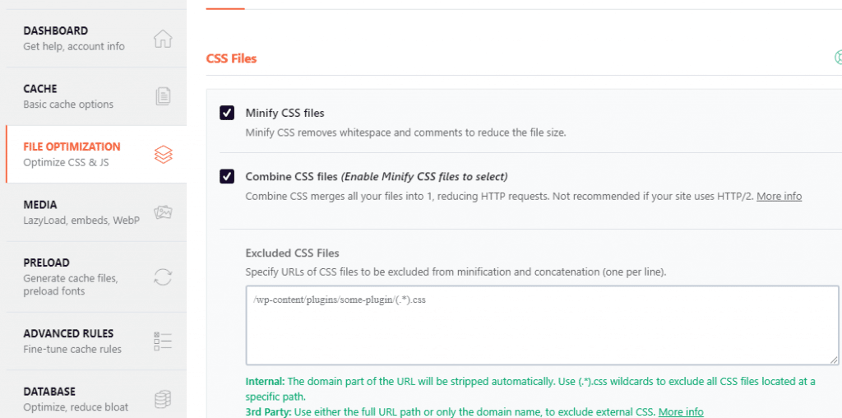Viewport: 842px width, 418px height.
Task: Click the Cache document icon
Action: (x=163, y=96)
